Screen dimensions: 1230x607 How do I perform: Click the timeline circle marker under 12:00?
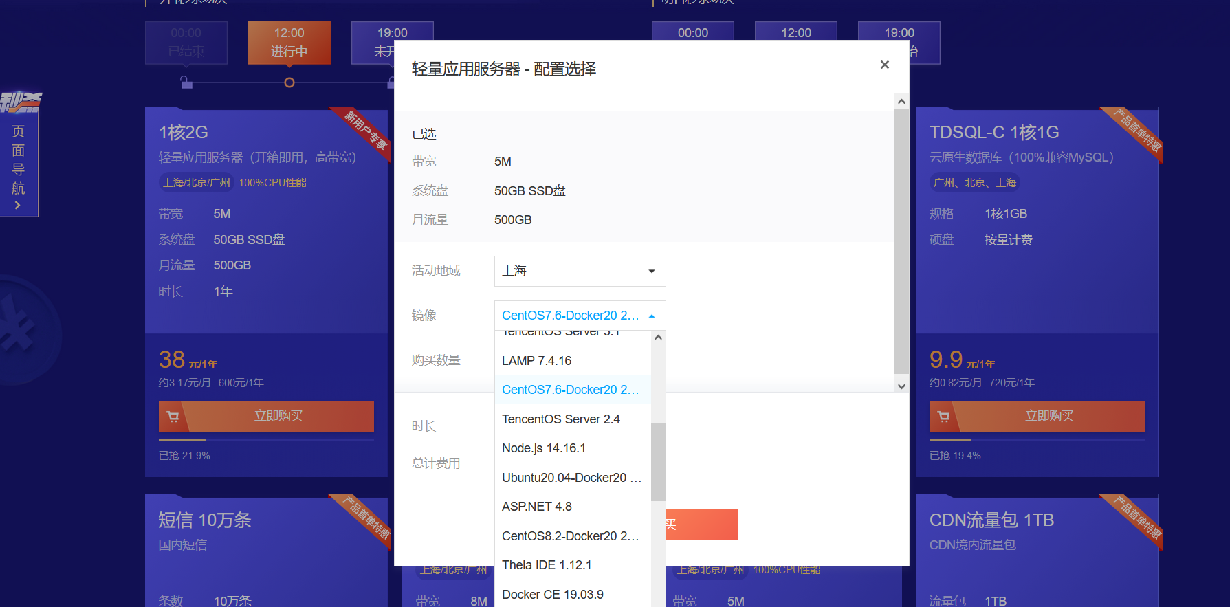(289, 82)
